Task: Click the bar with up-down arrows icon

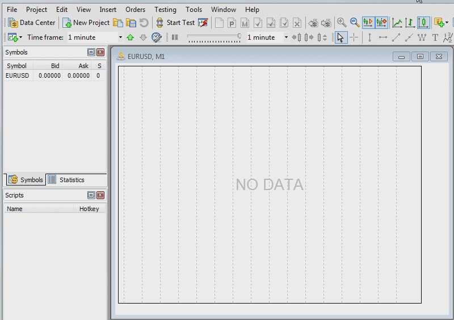Action: [322, 37]
